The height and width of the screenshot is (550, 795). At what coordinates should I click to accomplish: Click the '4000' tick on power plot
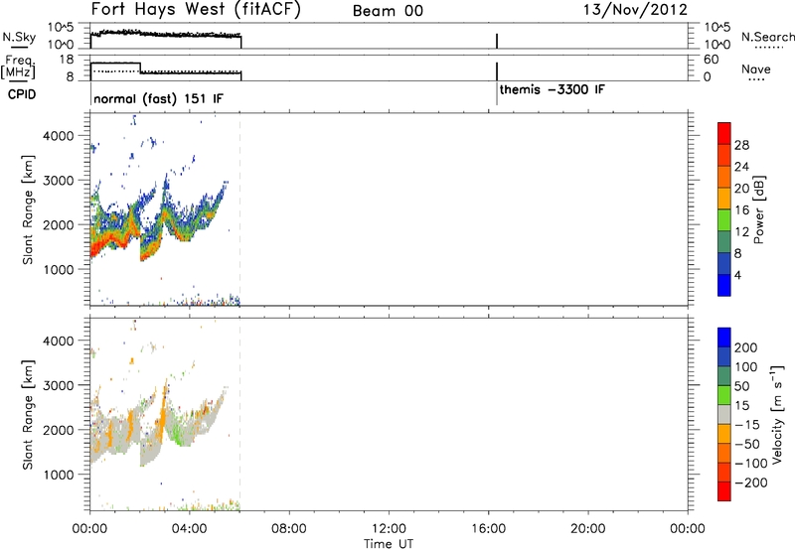pos(59,136)
